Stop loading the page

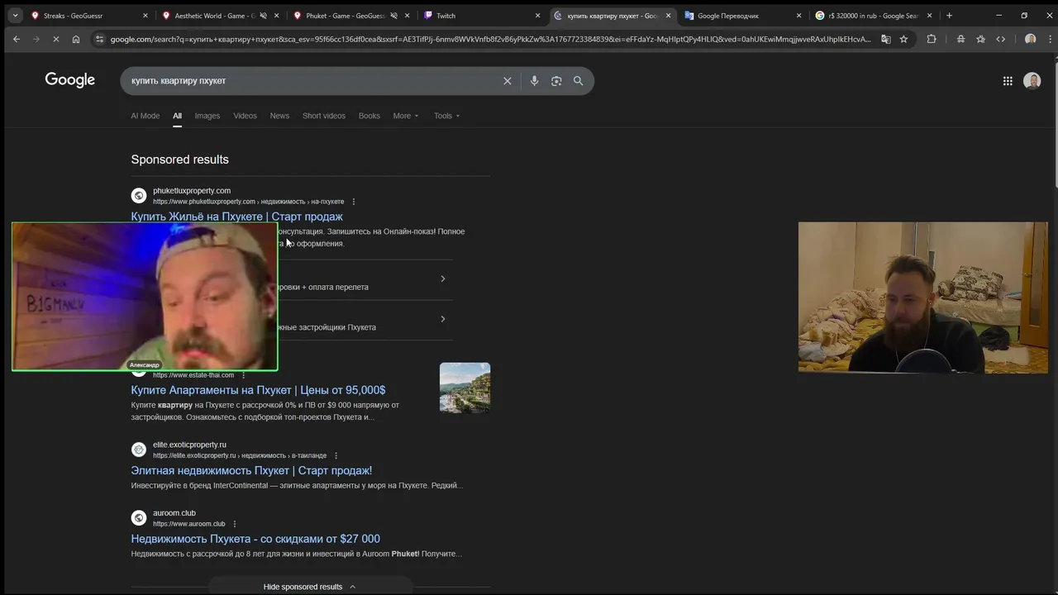point(56,39)
